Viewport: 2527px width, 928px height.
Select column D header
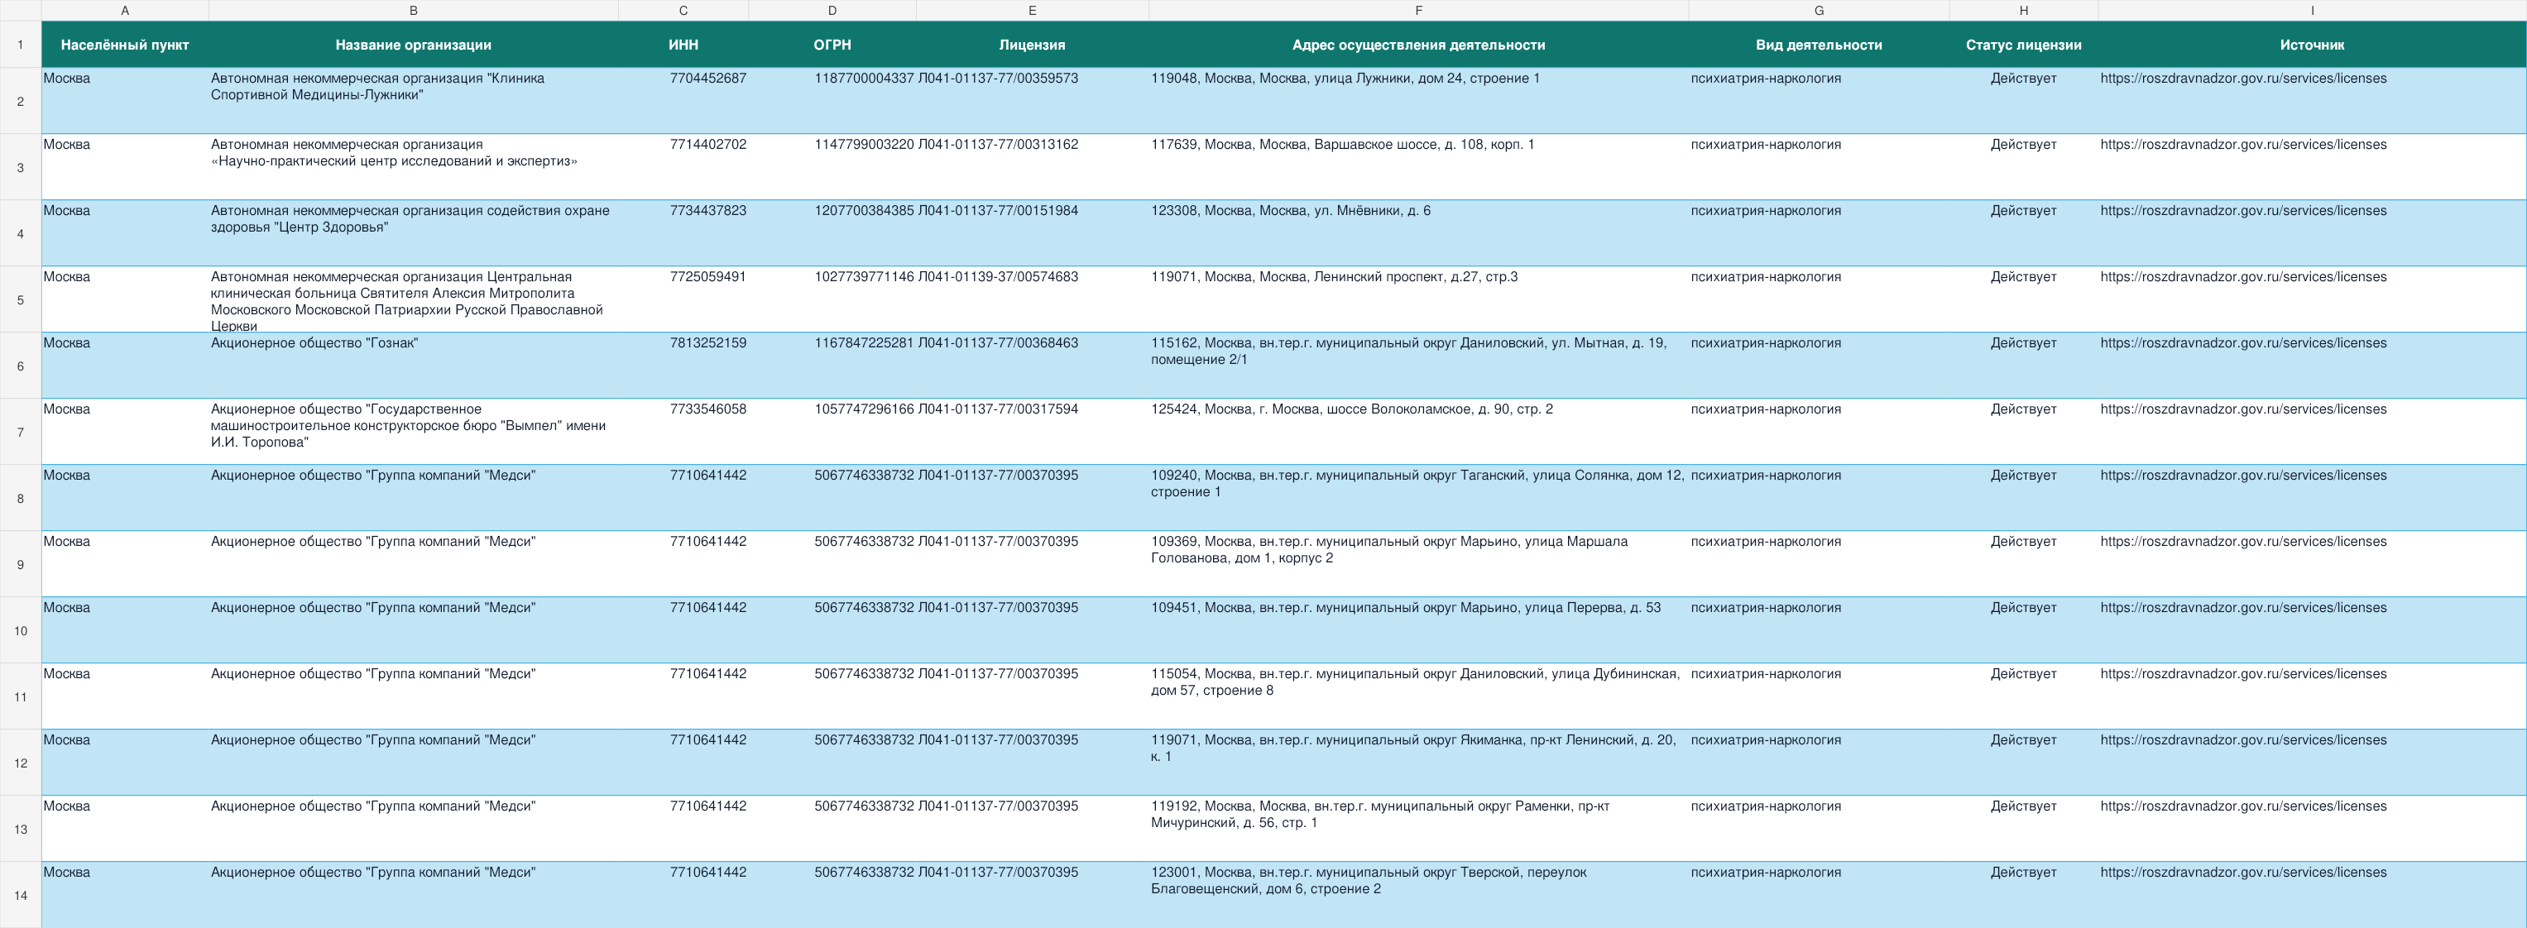pyautogui.click(x=832, y=10)
